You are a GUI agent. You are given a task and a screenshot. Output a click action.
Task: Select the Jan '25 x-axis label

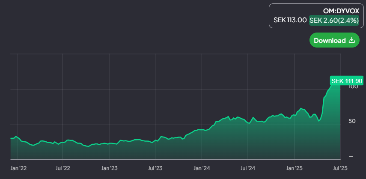(294, 167)
